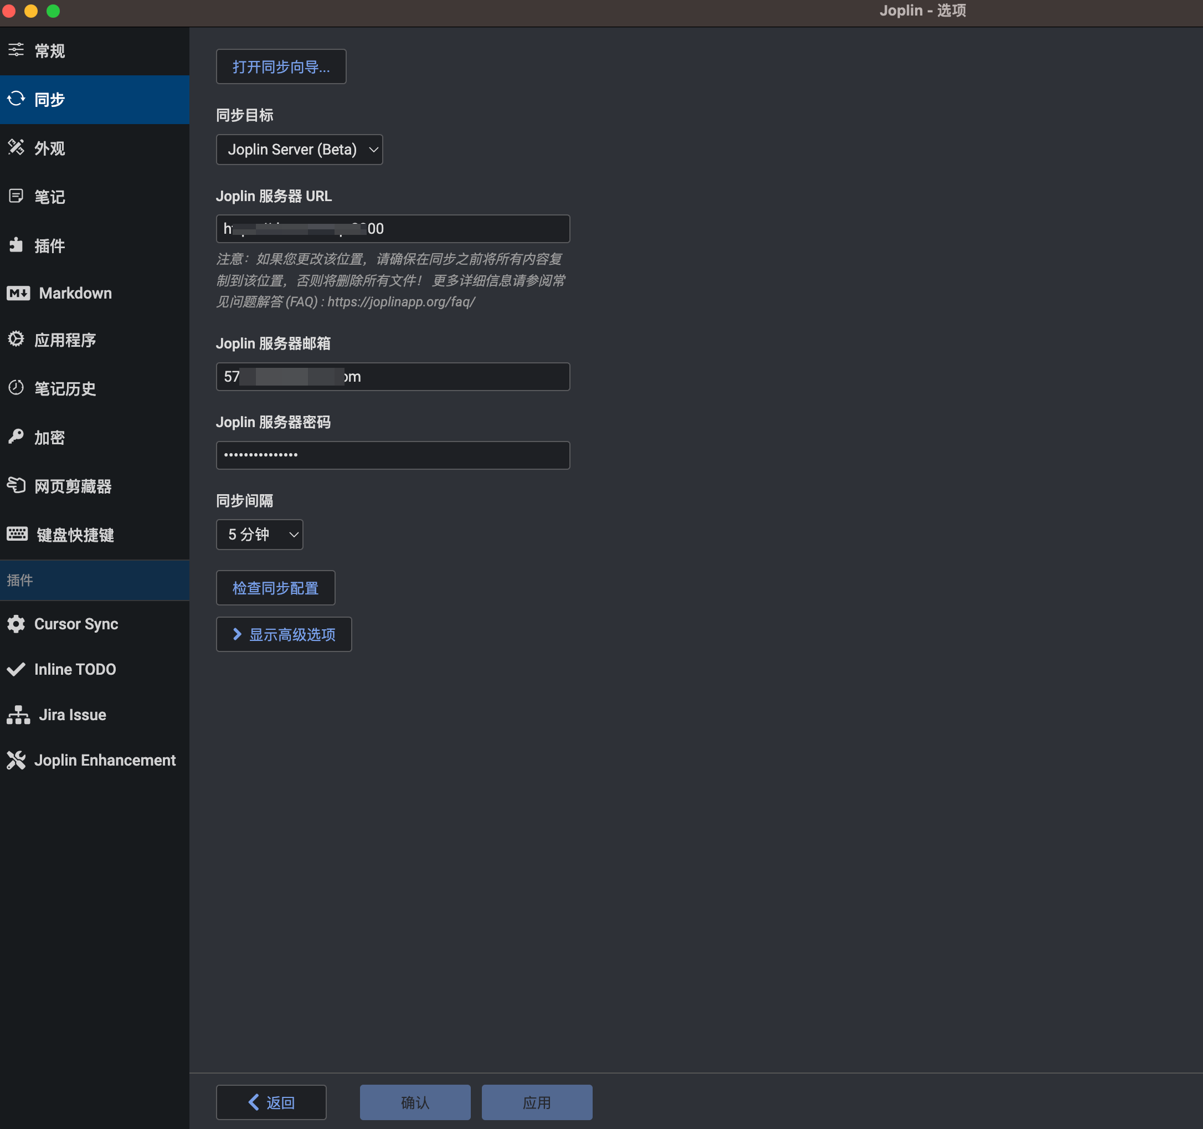
Task: Click the keyboard icon beside 键盘快捷键
Action: click(x=18, y=534)
